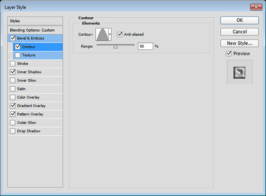Select the Drop Shadow label
266x196 pixels.
pos(29,131)
